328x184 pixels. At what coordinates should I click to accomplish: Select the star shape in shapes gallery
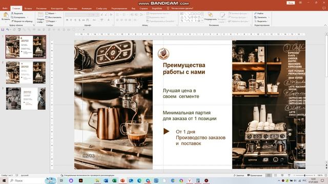click(199, 21)
